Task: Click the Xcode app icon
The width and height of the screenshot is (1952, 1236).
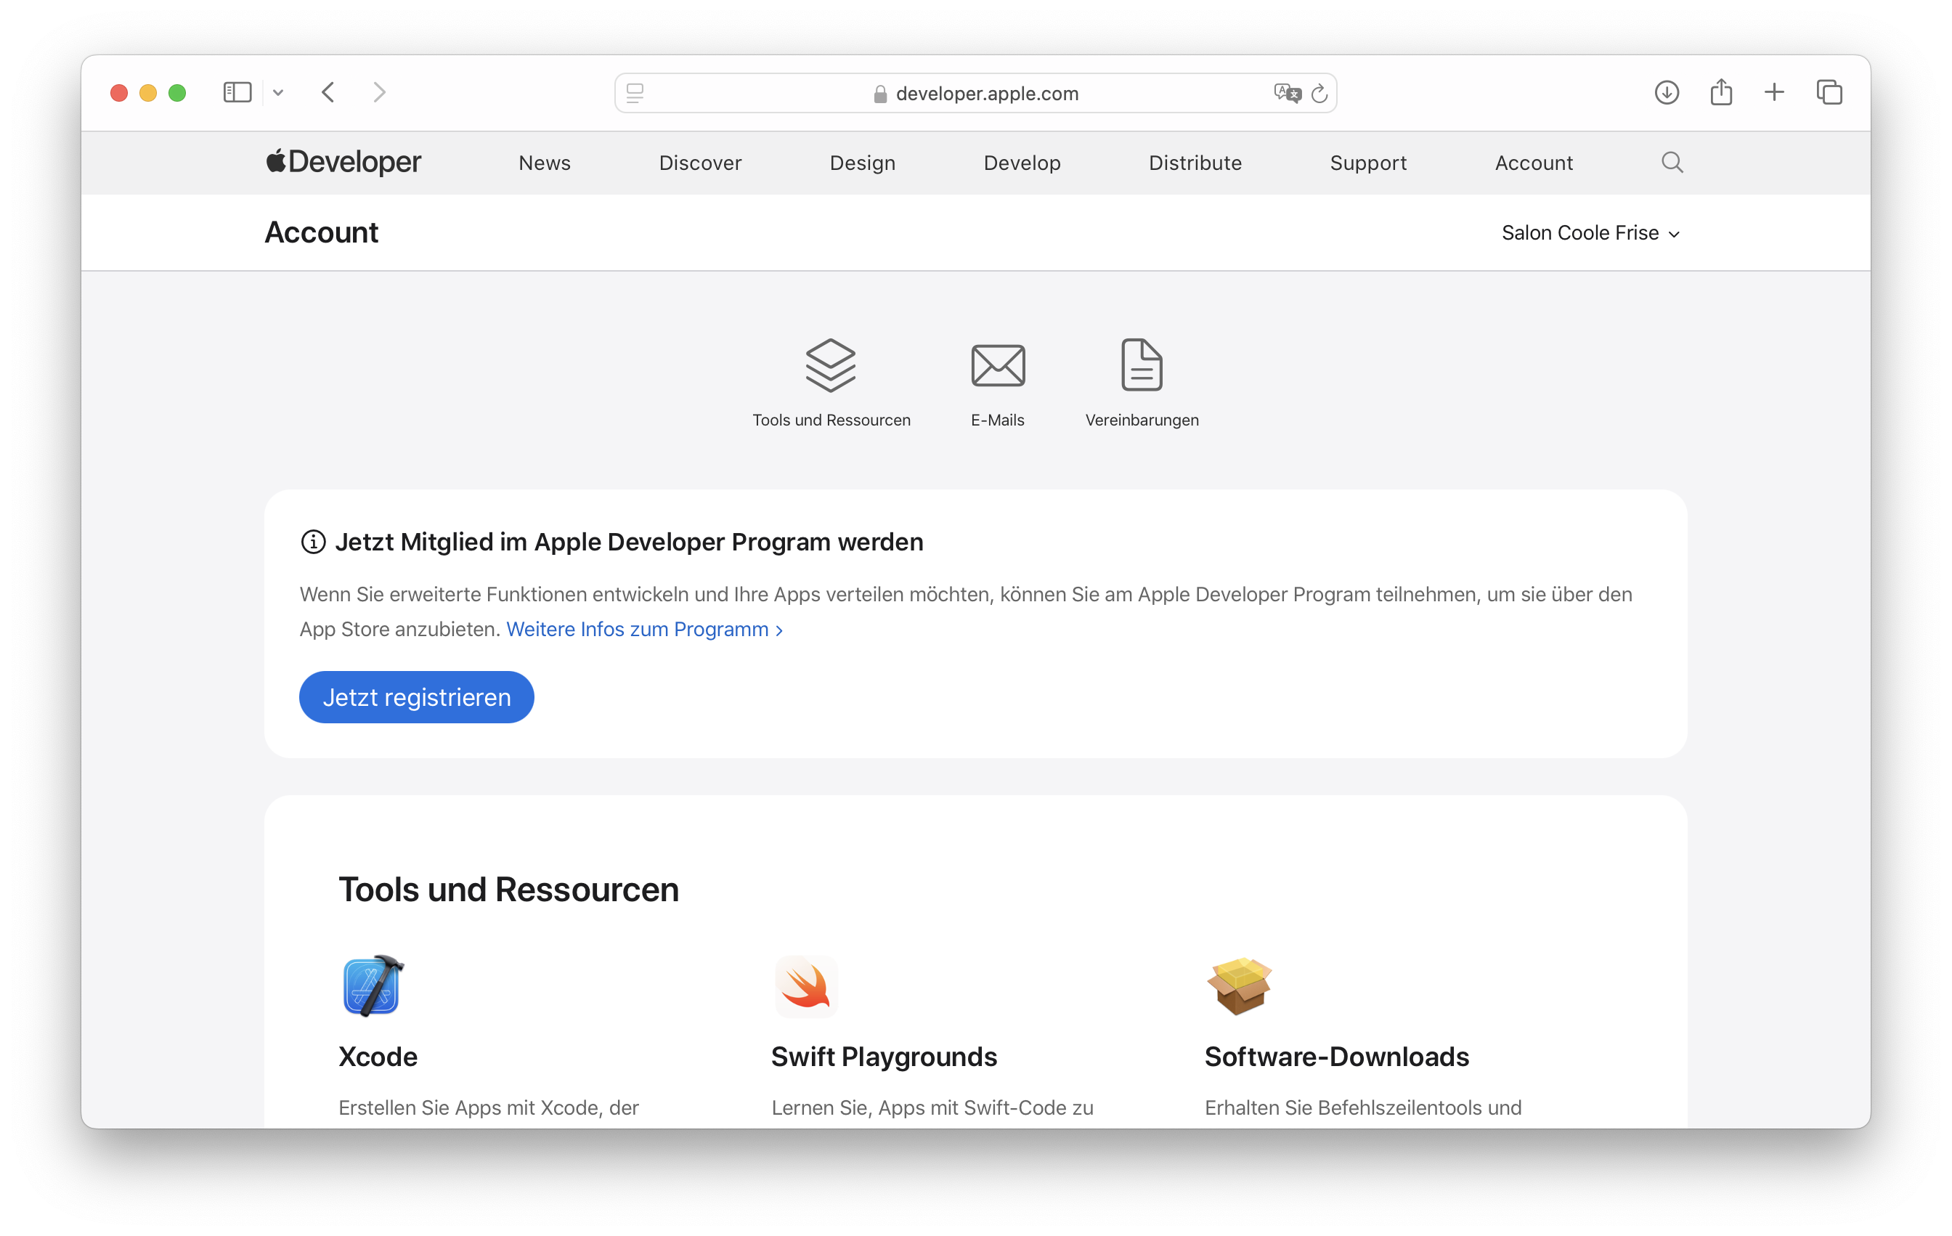Action: (x=372, y=985)
